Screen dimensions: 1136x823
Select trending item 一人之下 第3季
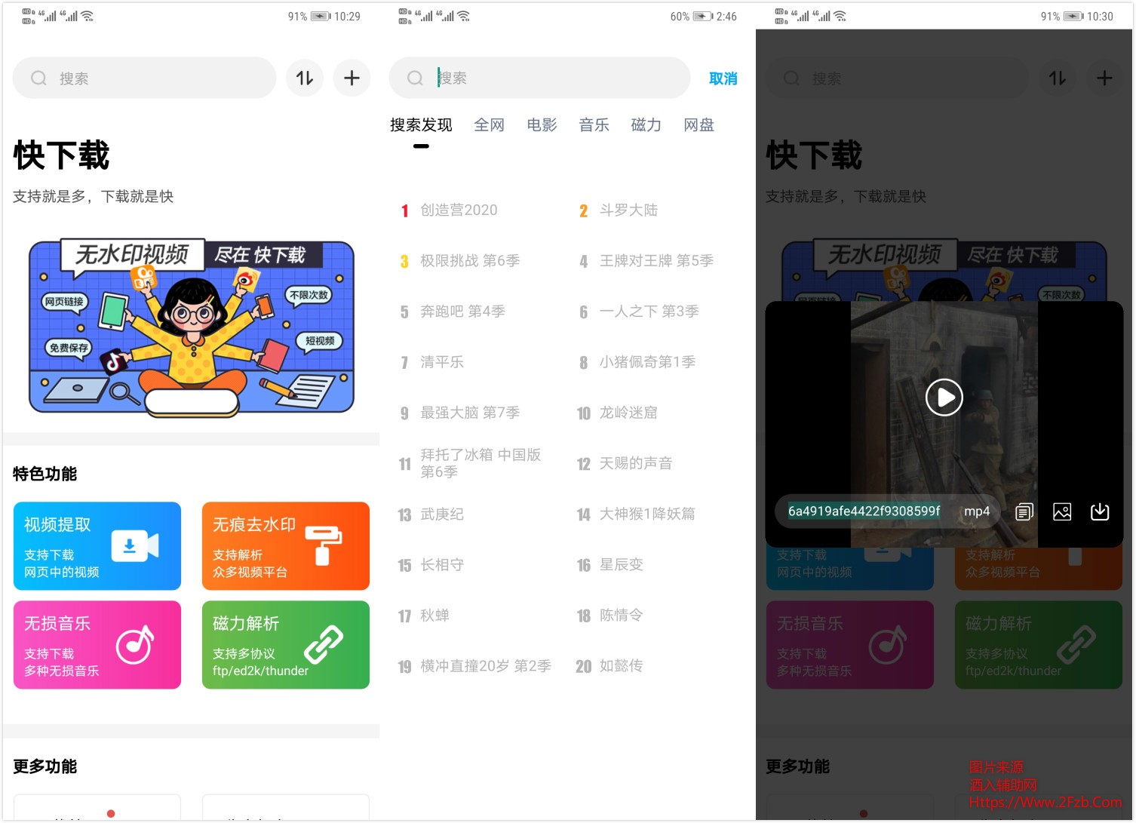[x=649, y=312]
